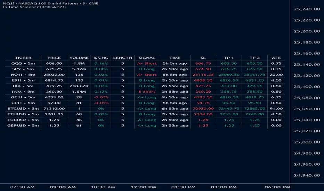Click the ES1! TP 1 value 6826.50

(x=229, y=80)
